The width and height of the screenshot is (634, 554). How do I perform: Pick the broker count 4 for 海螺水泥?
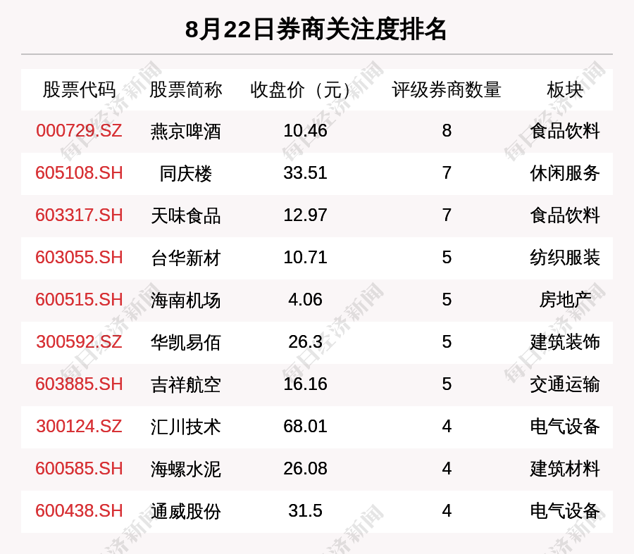(x=447, y=469)
